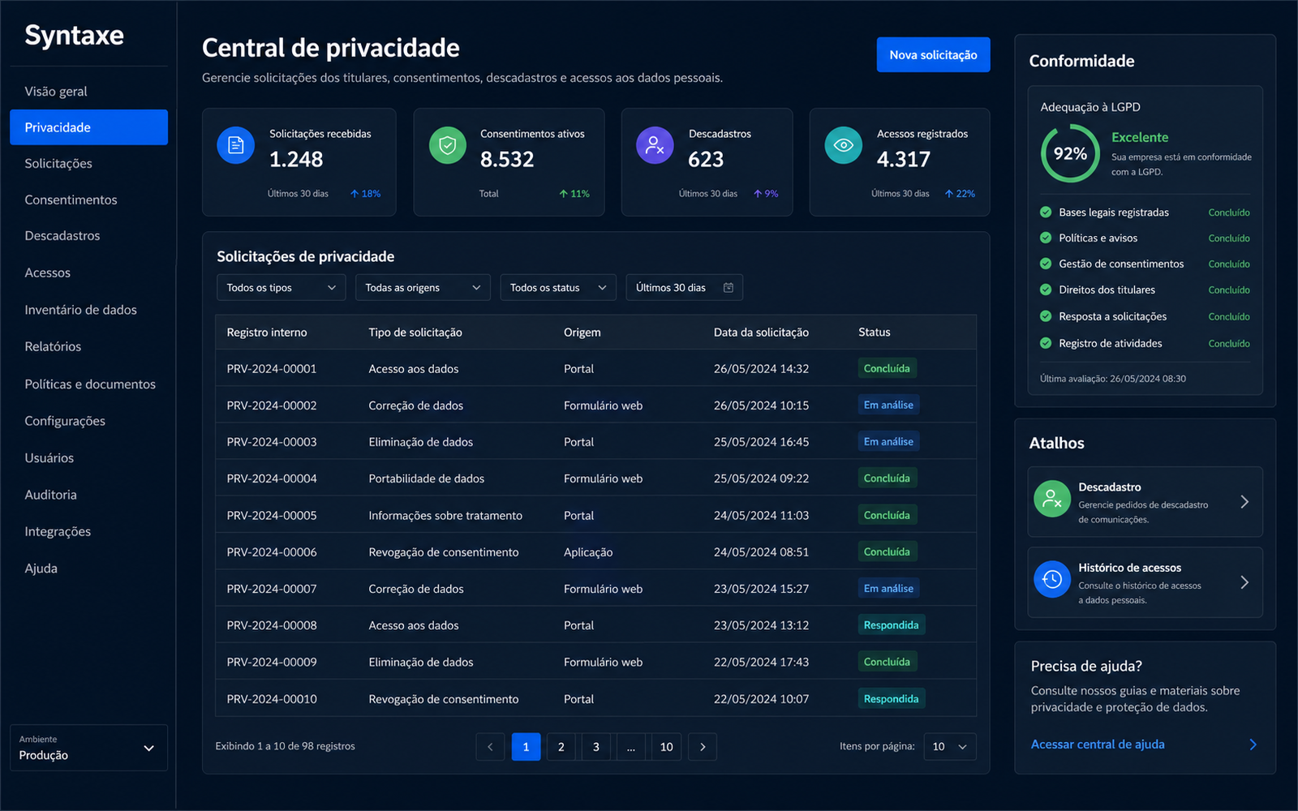Click check icon beside Registro de atividades
This screenshot has height=811, width=1298.
(1046, 343)
